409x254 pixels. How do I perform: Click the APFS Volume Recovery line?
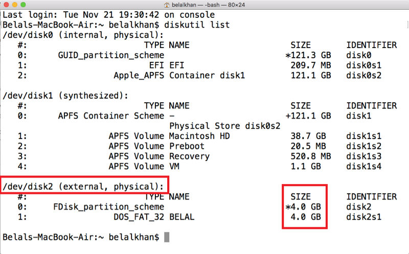[159, 156]
